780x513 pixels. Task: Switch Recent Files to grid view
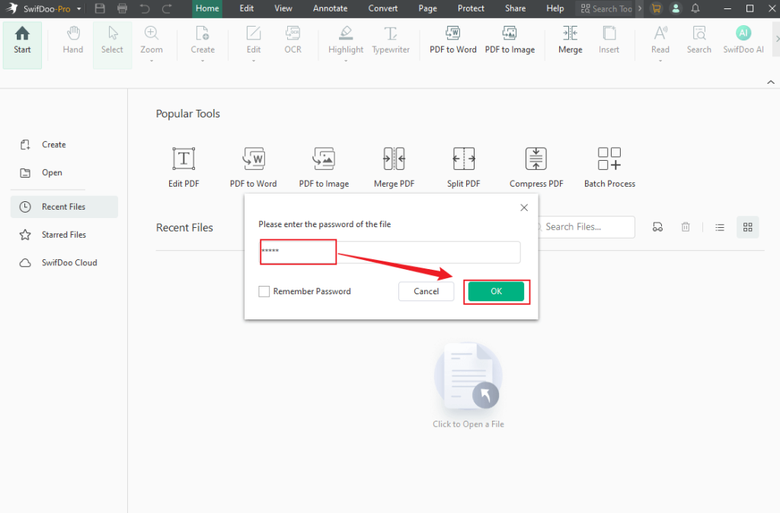click(x=747, y=227)
